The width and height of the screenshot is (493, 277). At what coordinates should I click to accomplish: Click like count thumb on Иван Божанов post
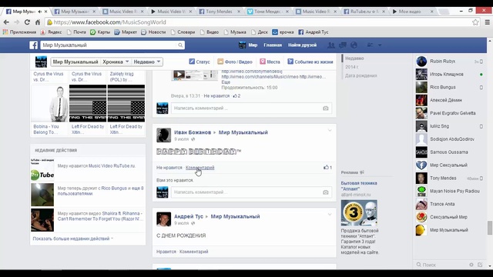point(327,168)
